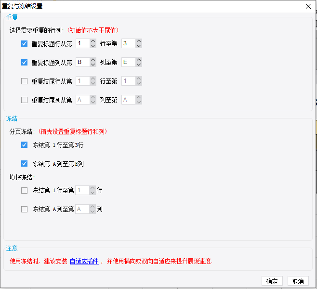Screen dimensions: 317x289
Task: Enable 填报冻结 row freeze checkbox
Action: coord(24,190)
